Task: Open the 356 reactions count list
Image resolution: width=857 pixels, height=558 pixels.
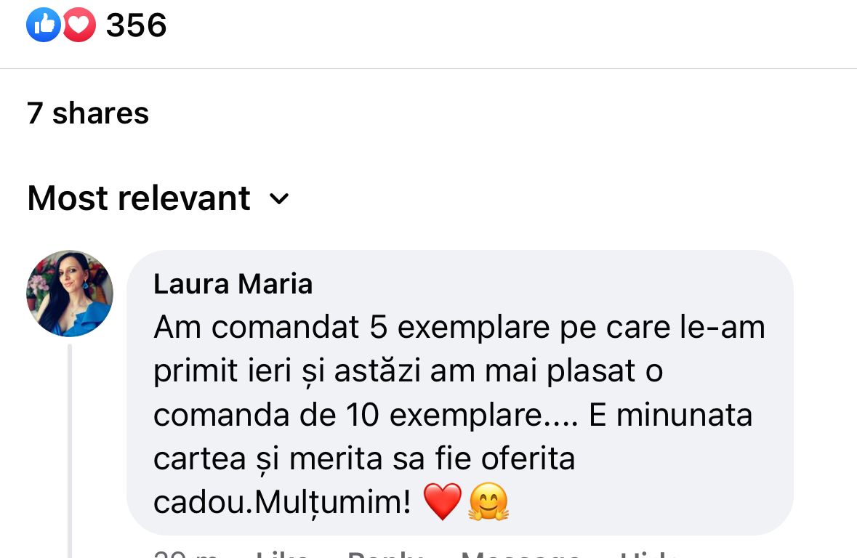Action: click(136, 25)
